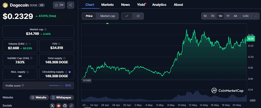Image resolution: width=261 pixels, height=108 pixels.
Task: Click the Circulating supply info icon
Action: [x=66, y=72]
